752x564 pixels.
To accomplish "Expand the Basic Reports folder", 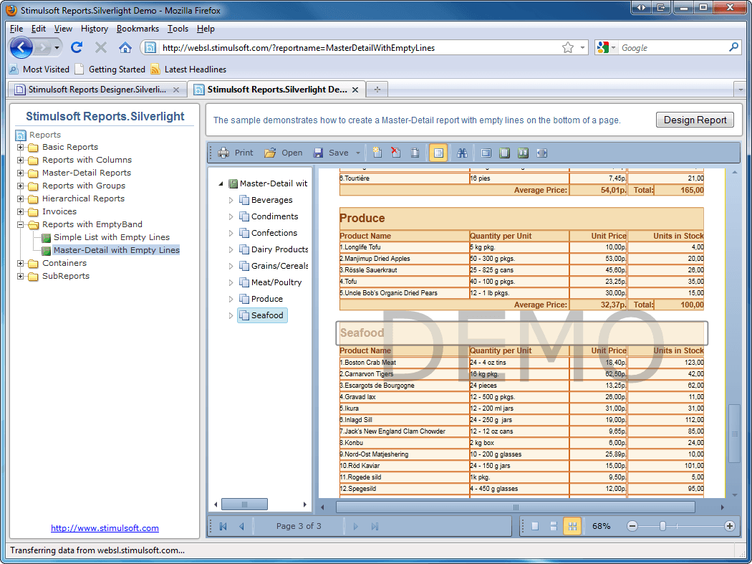I will (20, 147).
